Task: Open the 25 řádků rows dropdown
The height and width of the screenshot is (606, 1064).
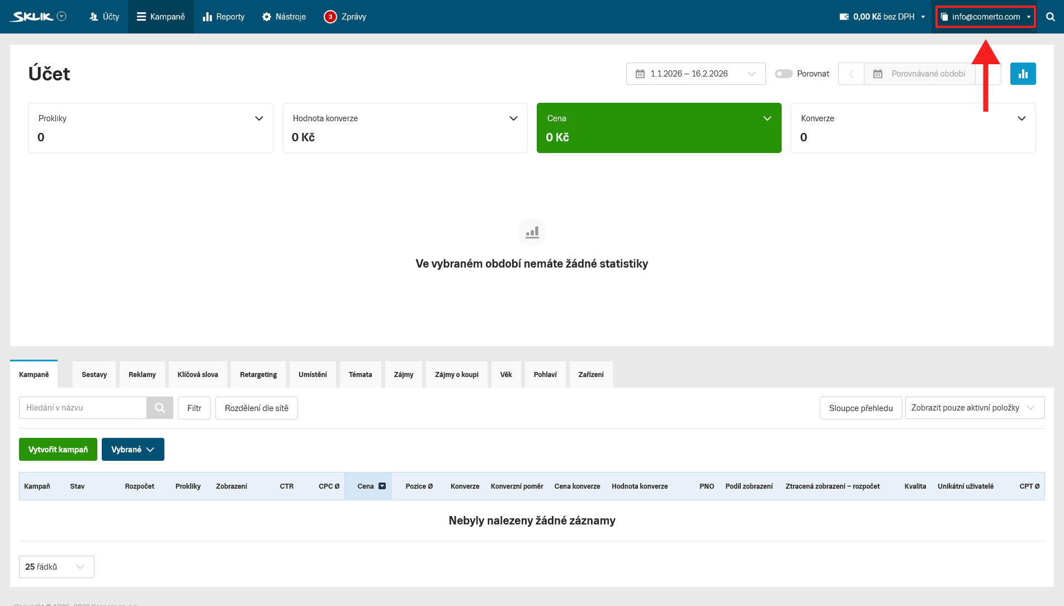Action: click(56, 566)
